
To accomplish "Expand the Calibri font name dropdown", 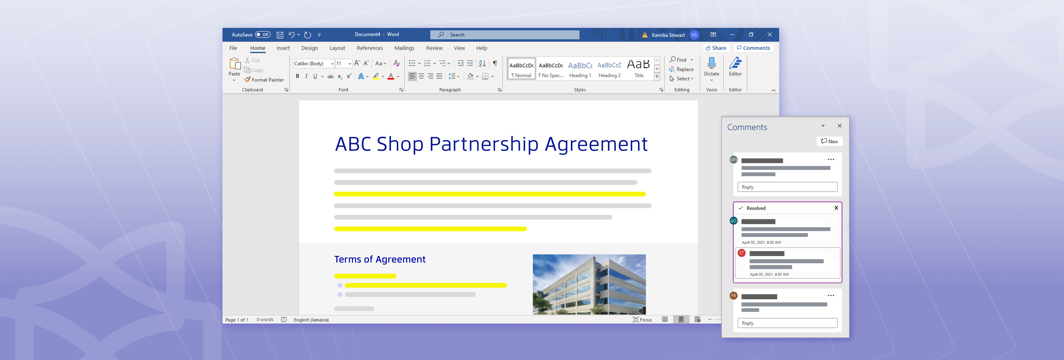I will click(x=332, y=64).
